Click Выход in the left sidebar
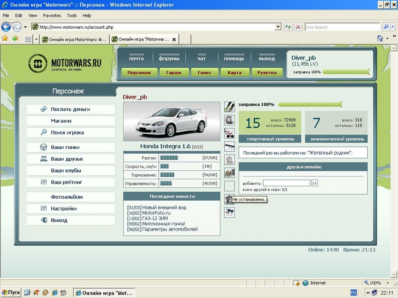 coord(71,220)
